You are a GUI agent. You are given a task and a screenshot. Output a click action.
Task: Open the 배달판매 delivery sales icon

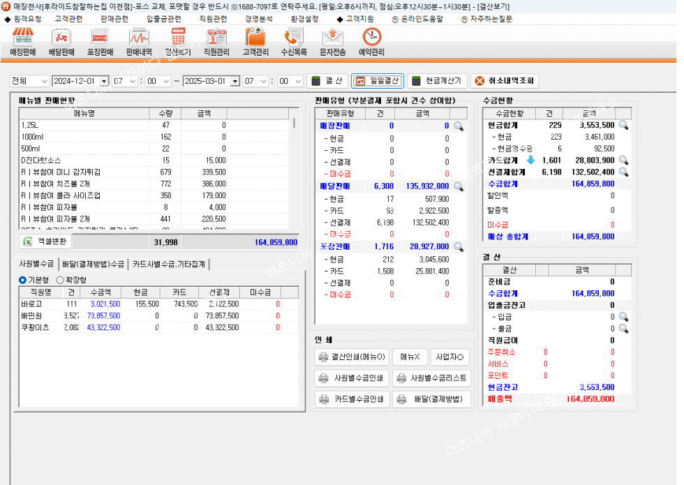[x=61, y=42]
